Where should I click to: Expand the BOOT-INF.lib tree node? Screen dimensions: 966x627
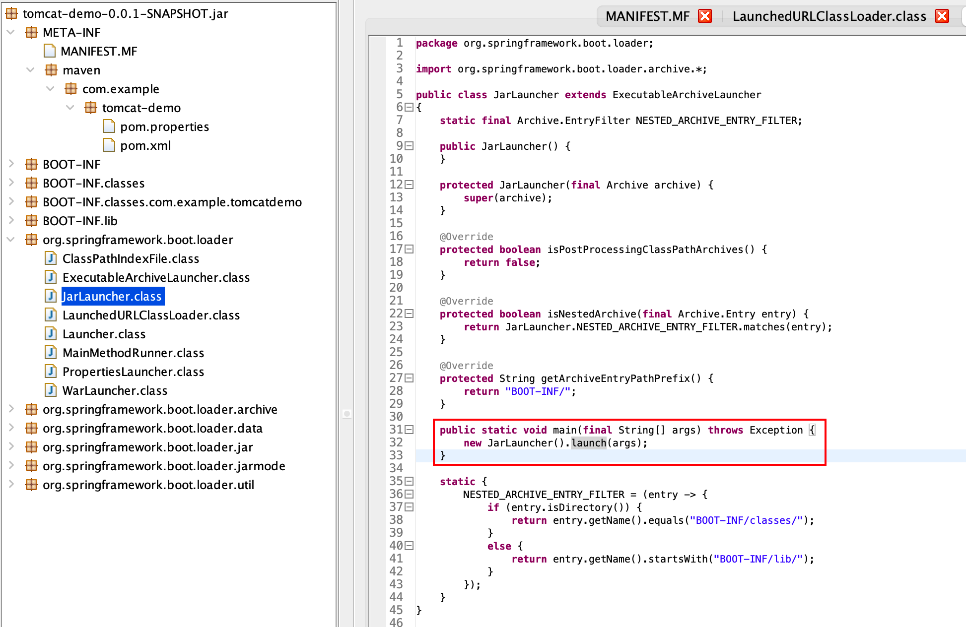11,220
